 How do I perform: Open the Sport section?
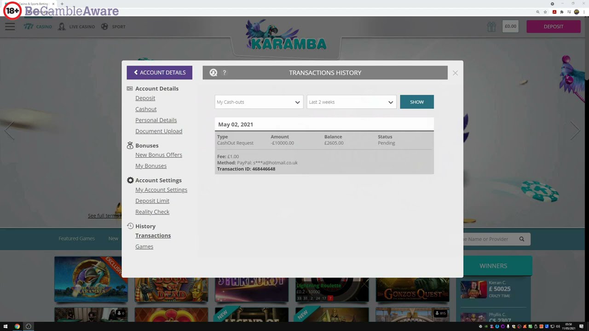tap(113, 27)
